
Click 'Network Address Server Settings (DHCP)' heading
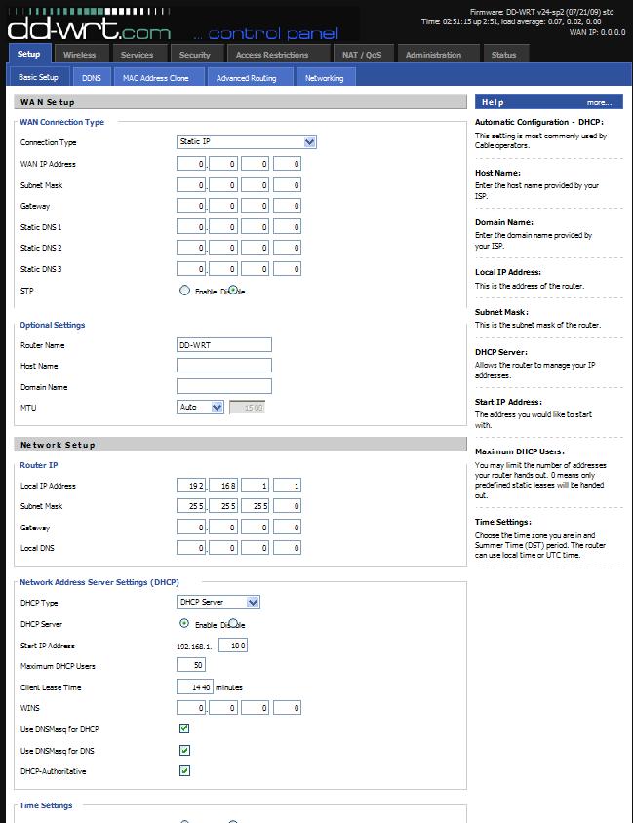99,582
